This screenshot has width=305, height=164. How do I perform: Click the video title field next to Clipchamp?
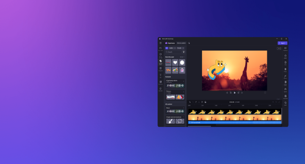(x=181, y=43)
